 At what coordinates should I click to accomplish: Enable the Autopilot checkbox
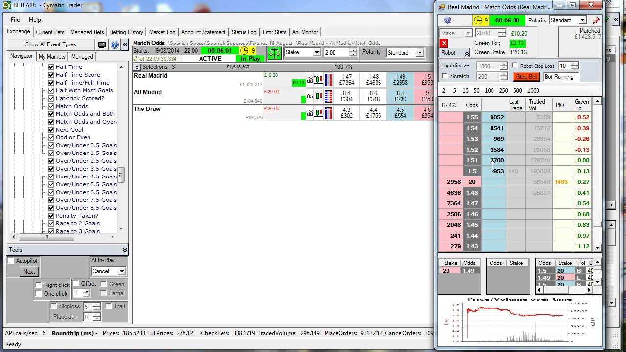pos(11,261)
